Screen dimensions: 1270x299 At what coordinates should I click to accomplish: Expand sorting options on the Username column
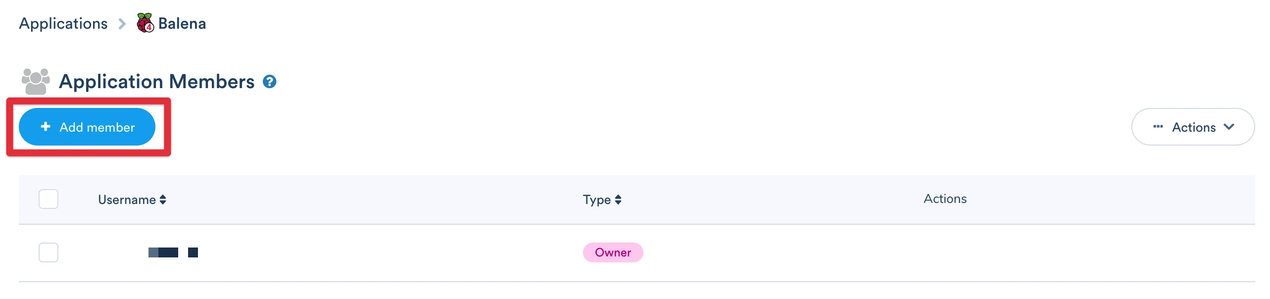point(163,199)
